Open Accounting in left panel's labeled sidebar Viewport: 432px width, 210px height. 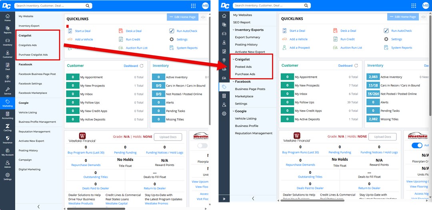click(8, 115)
